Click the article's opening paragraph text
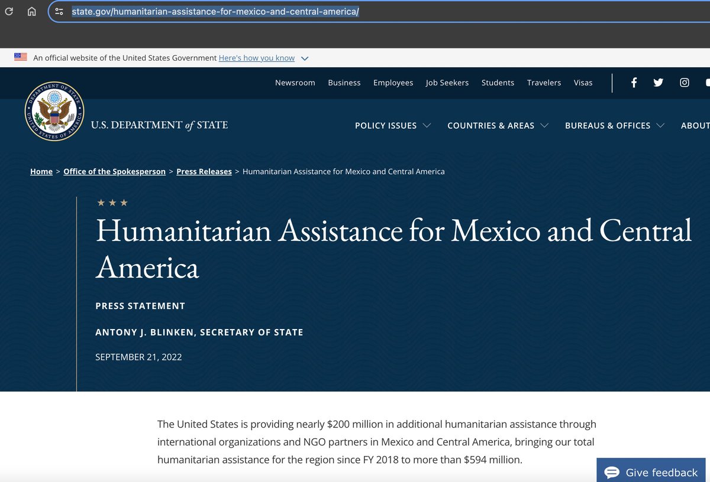710x482 pixels. (x=377, y=442)
